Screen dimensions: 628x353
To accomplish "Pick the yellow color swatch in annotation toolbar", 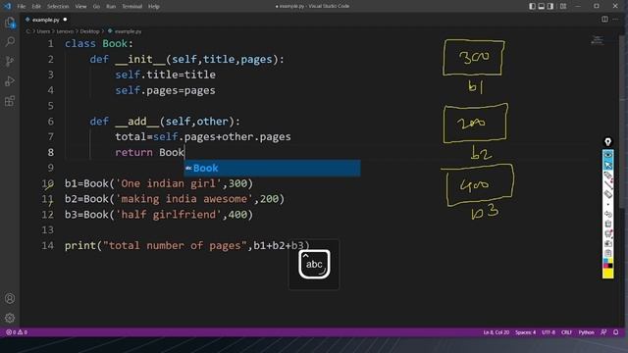I will [608, 274].
